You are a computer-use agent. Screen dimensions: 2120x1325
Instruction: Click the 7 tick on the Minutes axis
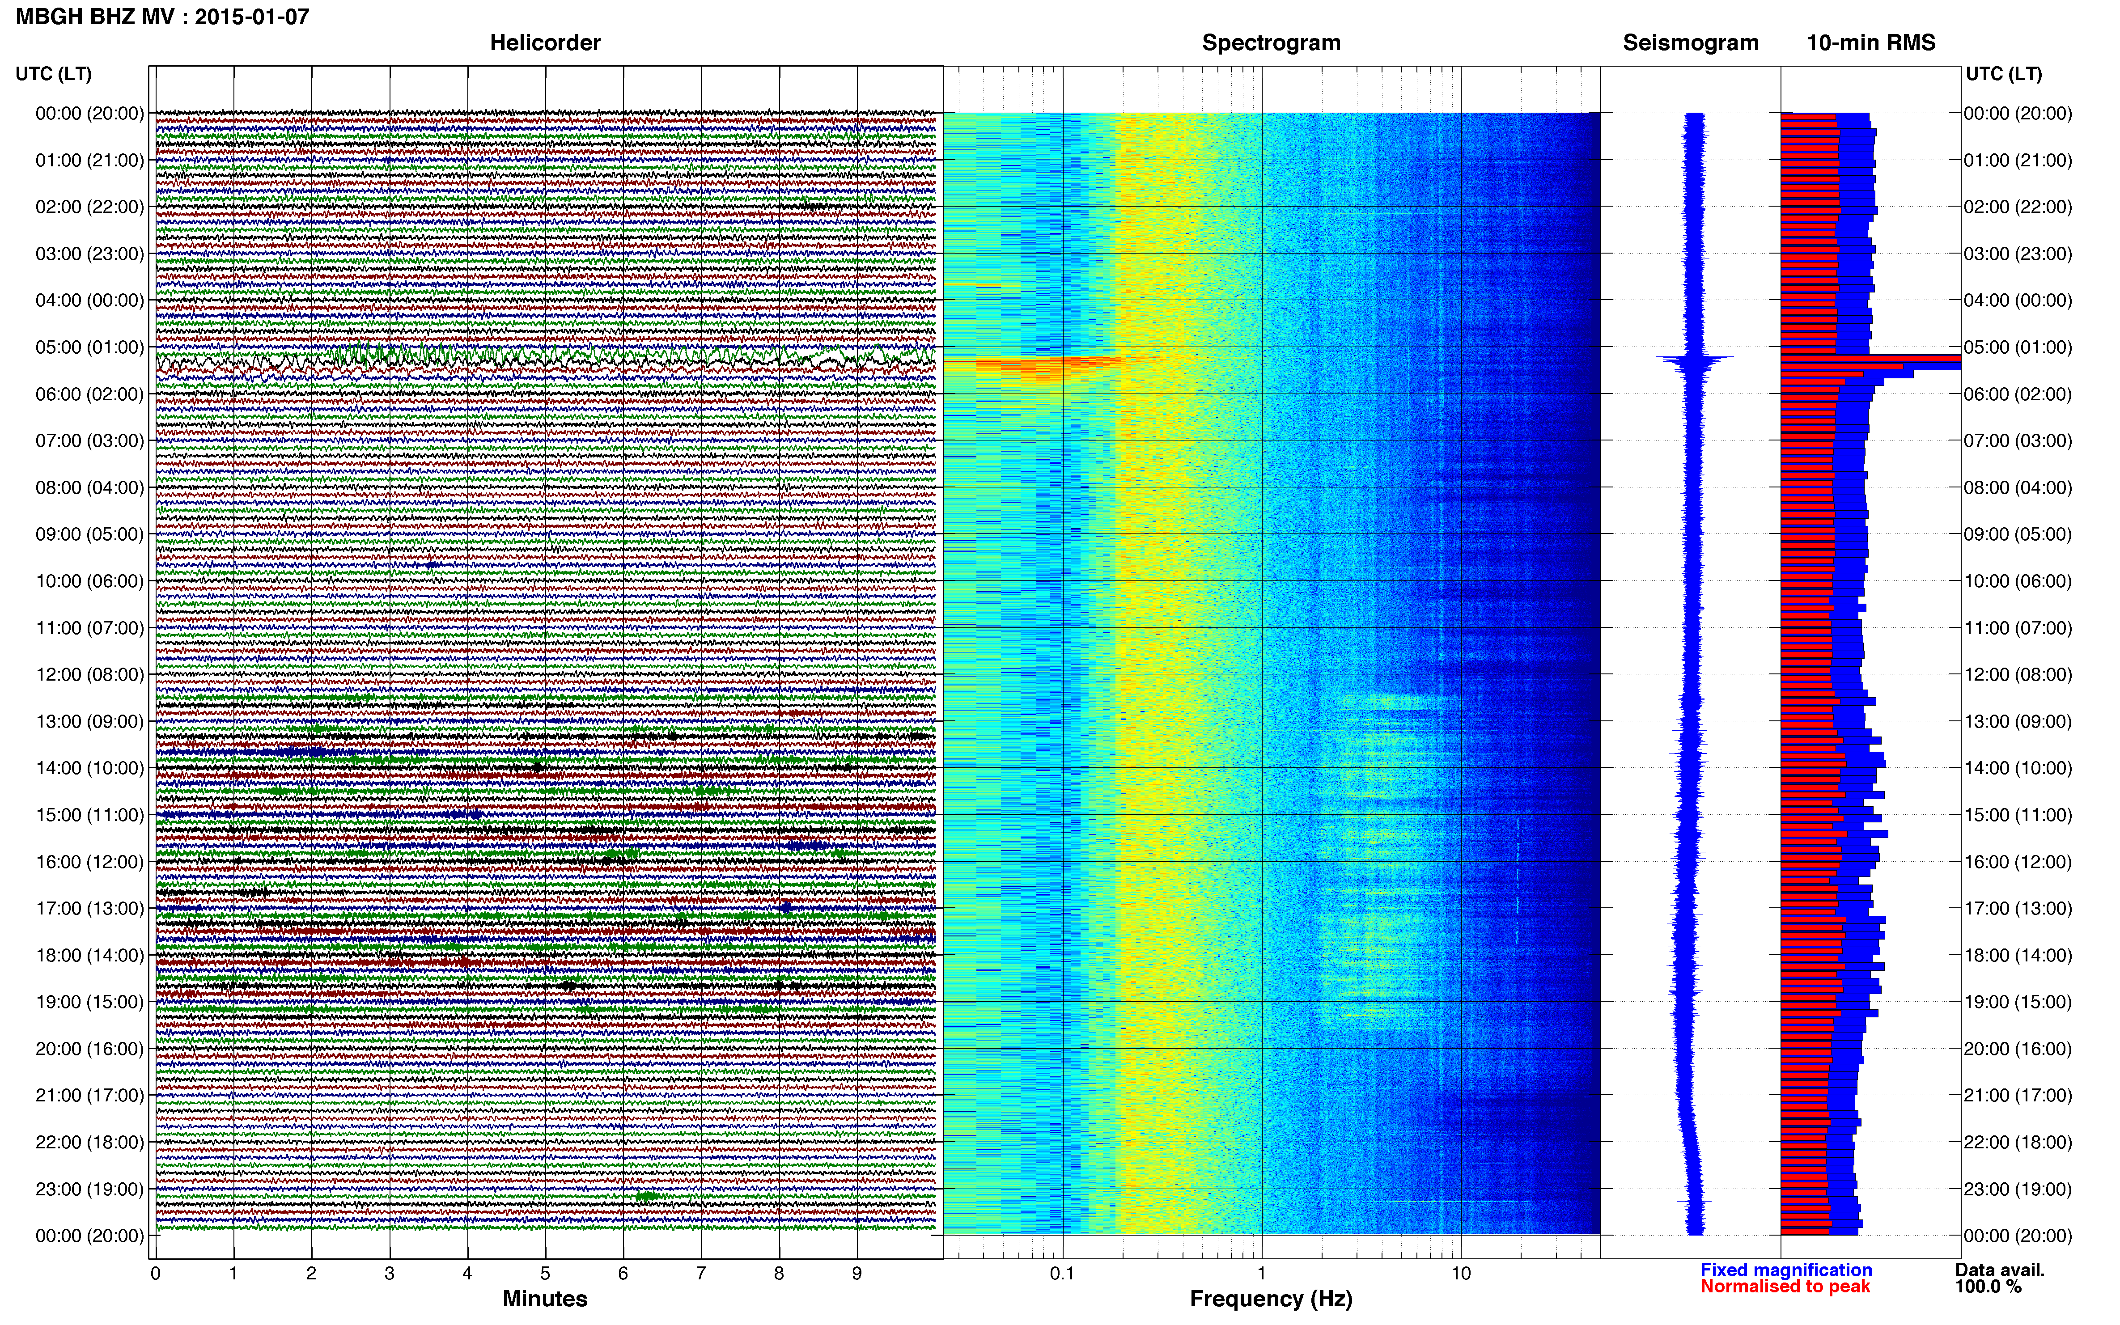pos(701,1274)
